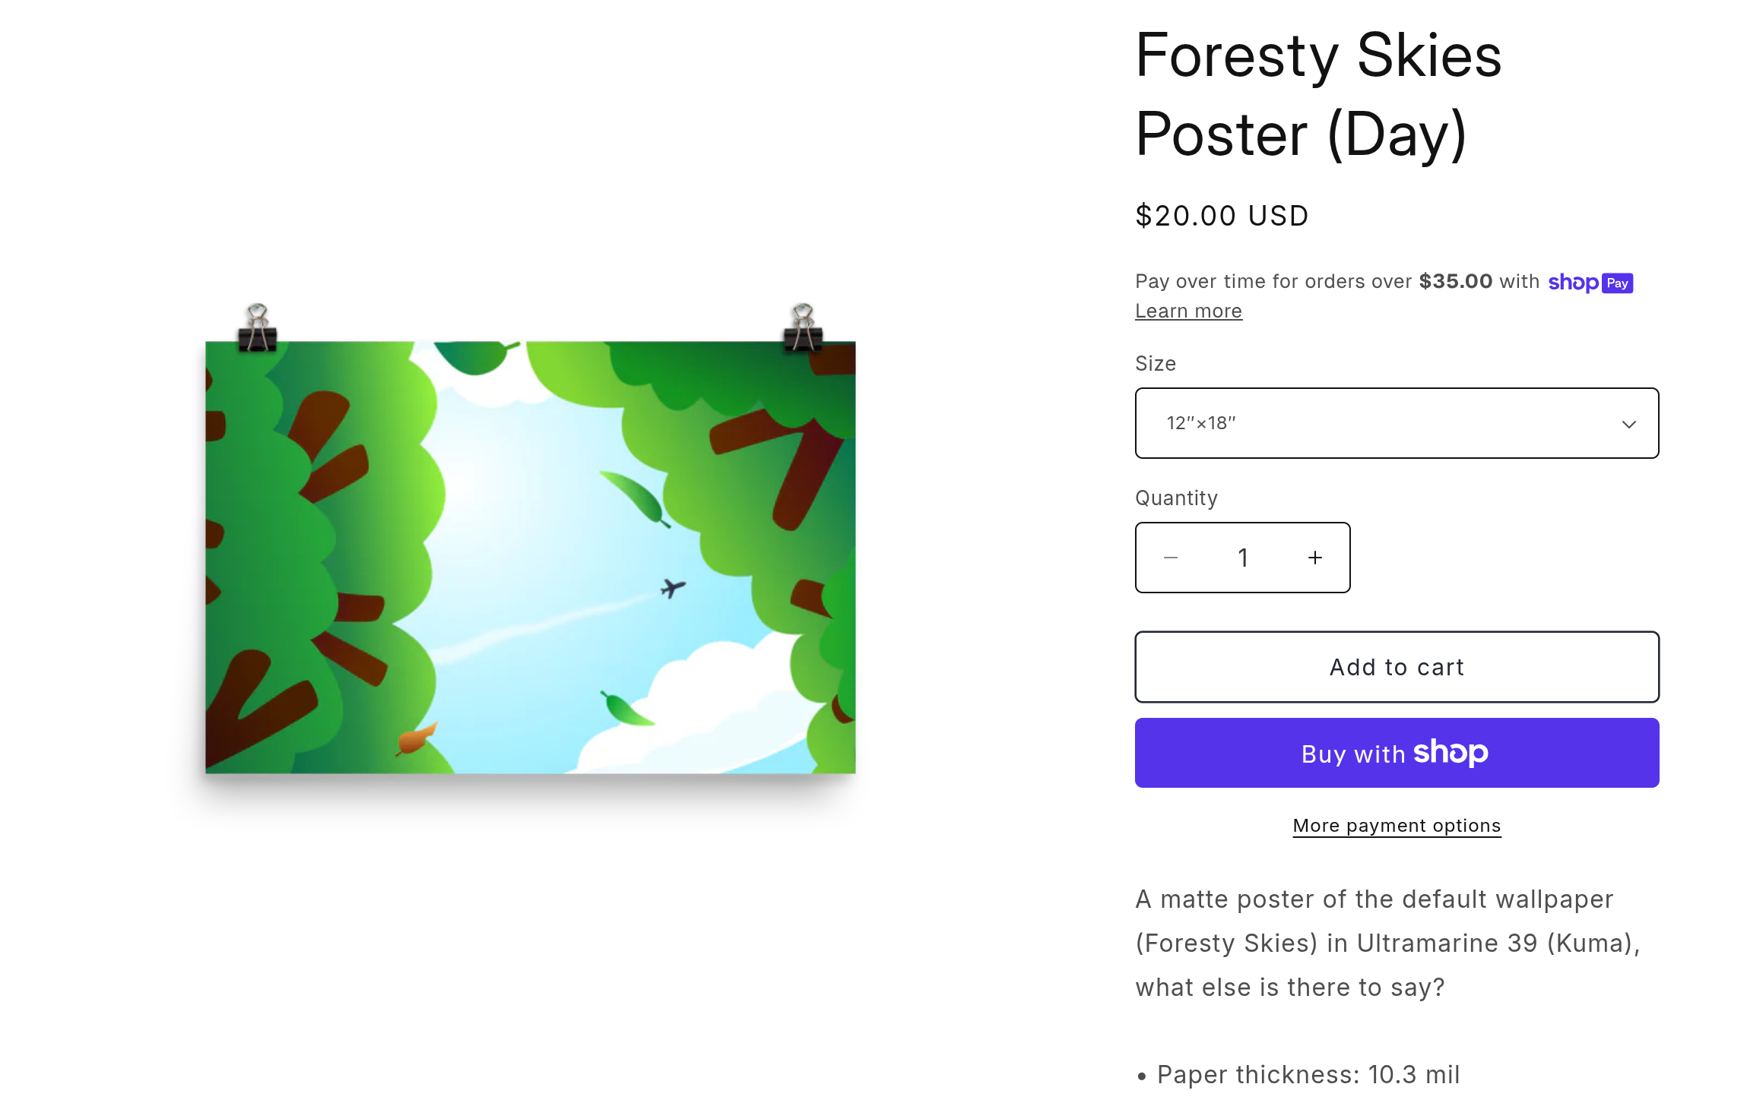Image resolution: width=1747 pixels, height=1103 pixels.
Task: Click the orange leaf in the poster
Action: (x=417, y=738)
